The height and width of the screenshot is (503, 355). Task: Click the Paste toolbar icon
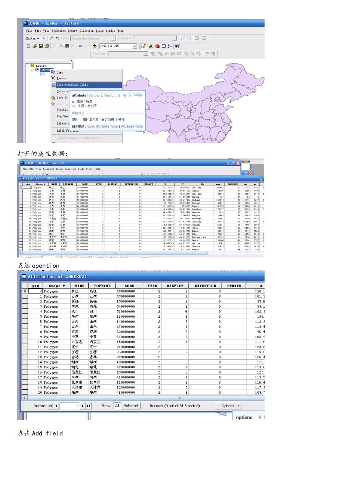tap(67, 46)
